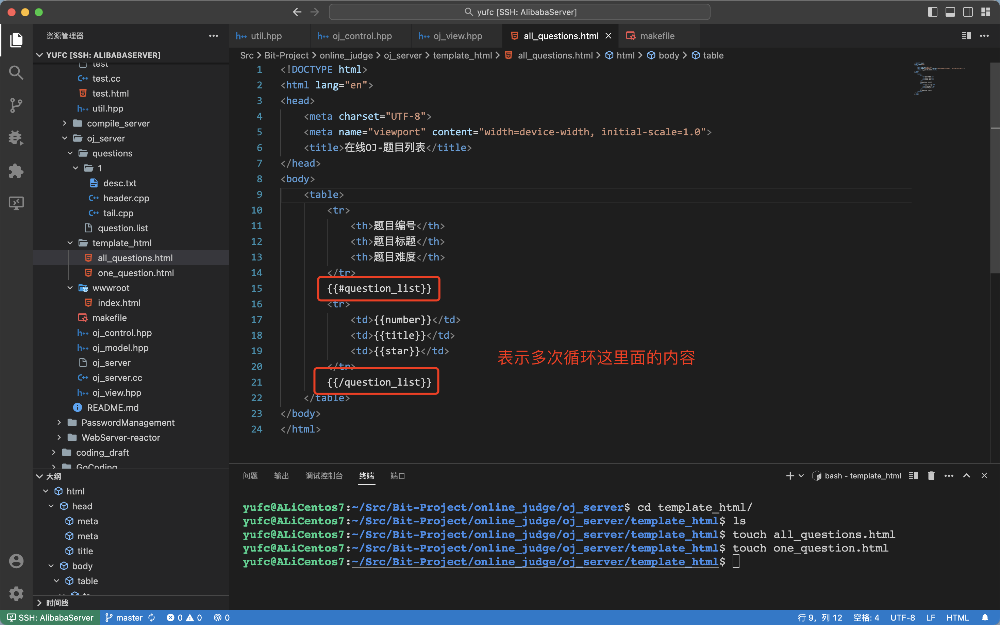Open the terminal launch profile dropdown
Image resolution: width=1000 pixels, height=625 pixels.
(801, 476)
